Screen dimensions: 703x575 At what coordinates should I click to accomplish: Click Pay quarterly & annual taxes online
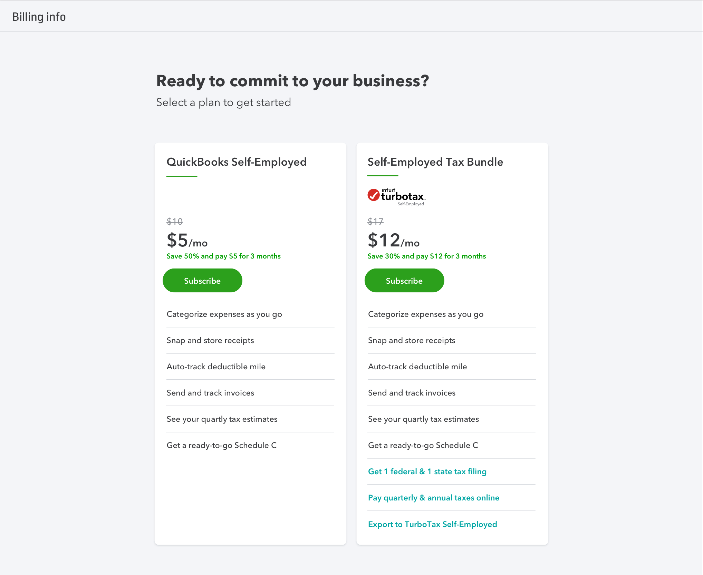(x=434, y=498)
